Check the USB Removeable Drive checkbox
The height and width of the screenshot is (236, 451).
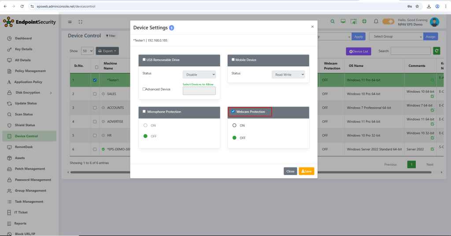(144, 60)
